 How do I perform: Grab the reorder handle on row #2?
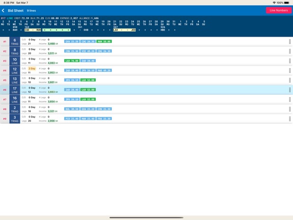click(x=289, y=51)
